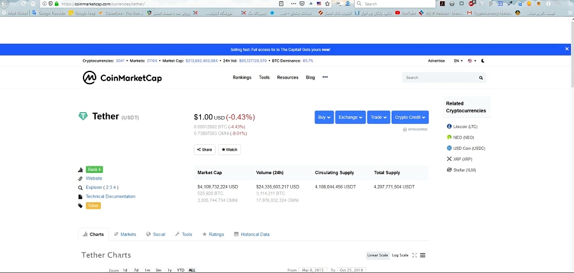Click the Advertise link
The image size is (574, 273).
click(436, 61)
